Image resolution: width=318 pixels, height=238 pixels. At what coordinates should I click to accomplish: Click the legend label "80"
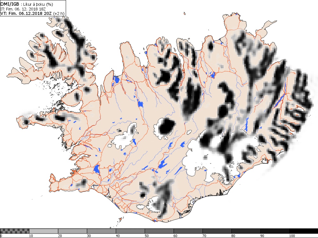(233, 236)
